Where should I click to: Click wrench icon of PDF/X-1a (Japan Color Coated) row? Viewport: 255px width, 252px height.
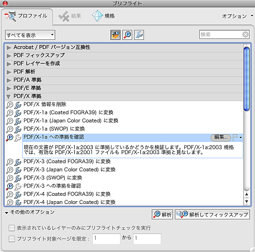pyautogui.click(x=18, y=121)
